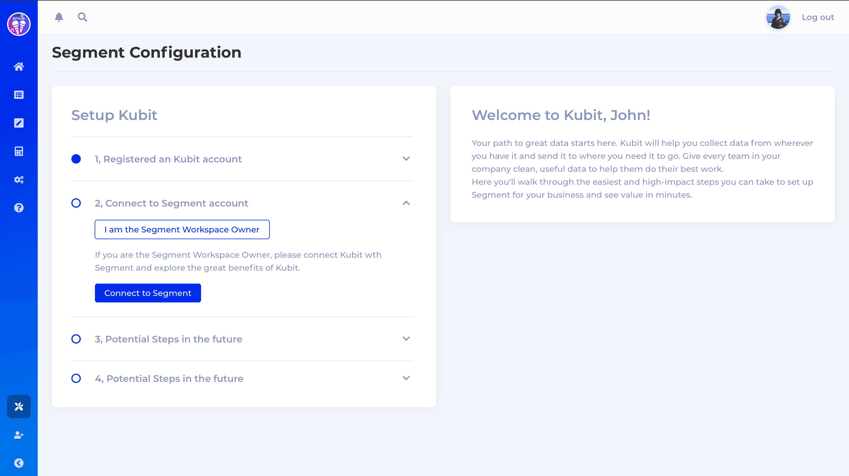Collapse the sidebar with the back chevron
The height and width of the screenshot is (476, 849).
pyautogui.click(x=19, y=463)
